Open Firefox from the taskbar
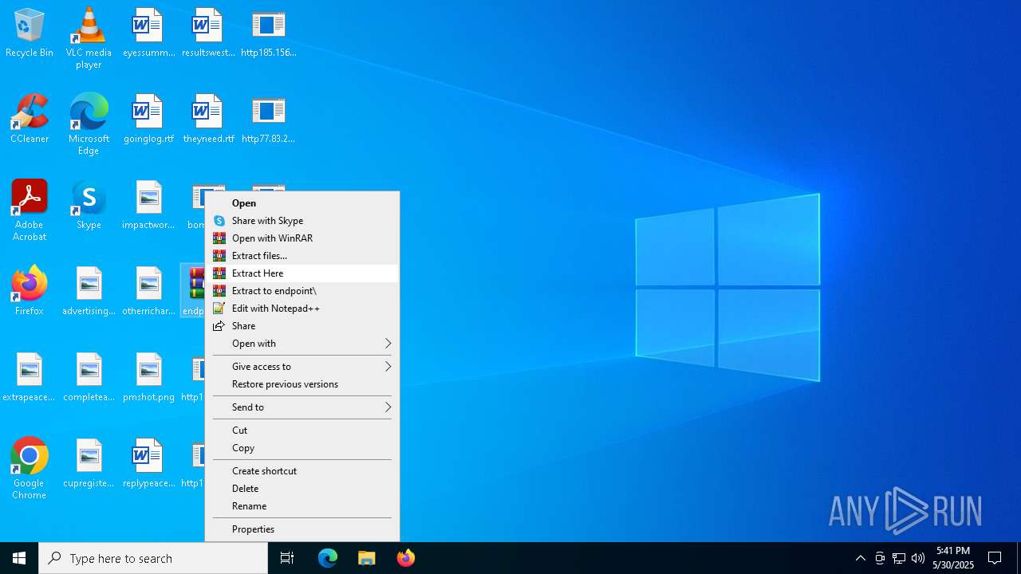 point(406,558)
